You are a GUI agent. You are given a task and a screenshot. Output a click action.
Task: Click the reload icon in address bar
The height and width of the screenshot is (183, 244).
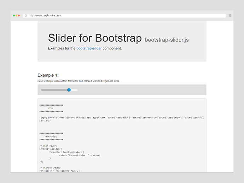point(26,16)
